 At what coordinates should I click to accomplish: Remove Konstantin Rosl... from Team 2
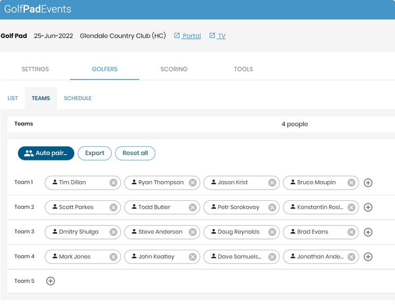[x=352, y=207]
